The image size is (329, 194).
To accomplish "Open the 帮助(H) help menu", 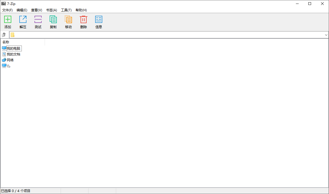I will (81, 10).
